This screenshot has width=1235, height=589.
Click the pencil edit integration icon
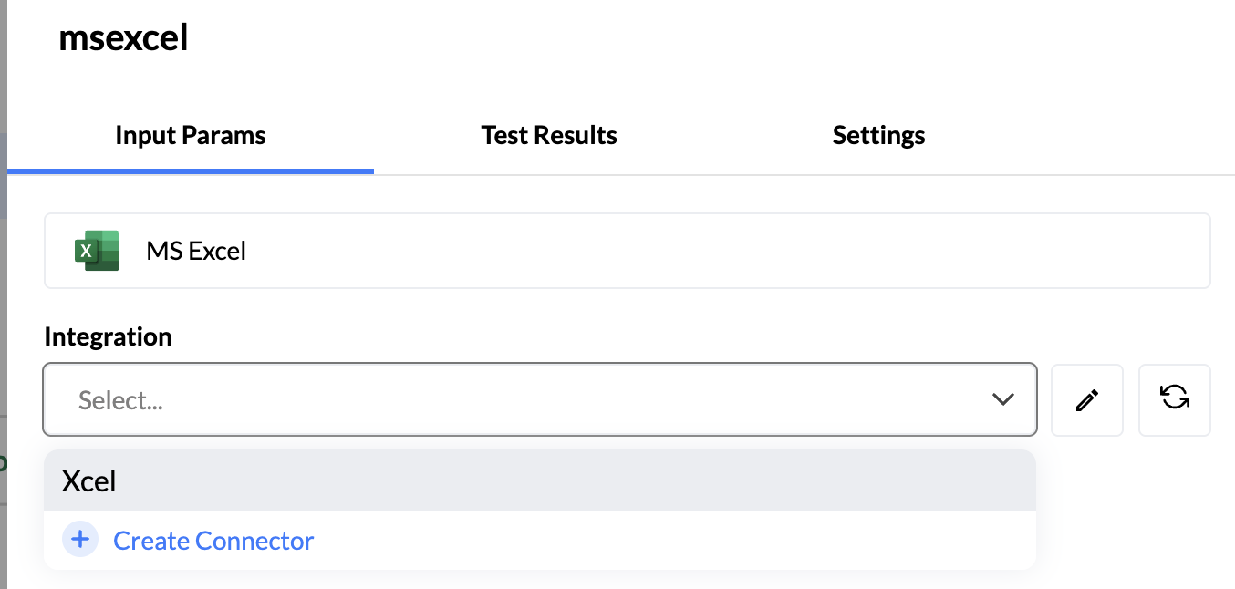click(1086, 400)
